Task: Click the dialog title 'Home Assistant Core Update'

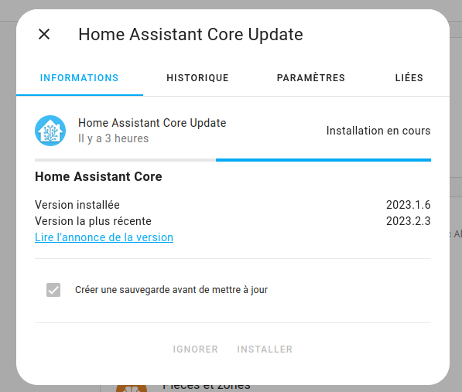Action: click(x=190, y=35)
